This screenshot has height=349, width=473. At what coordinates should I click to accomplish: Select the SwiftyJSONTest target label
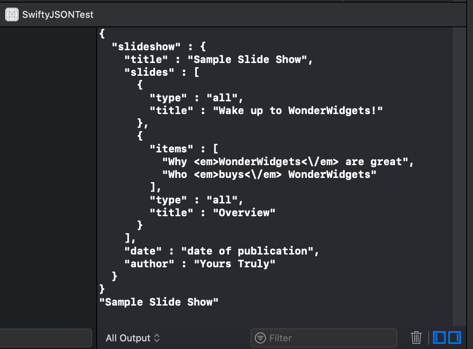click(x=58, y=14)
